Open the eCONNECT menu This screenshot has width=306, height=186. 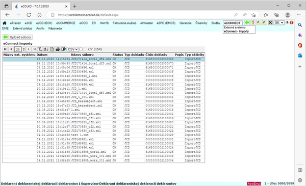tap(233, 23)
